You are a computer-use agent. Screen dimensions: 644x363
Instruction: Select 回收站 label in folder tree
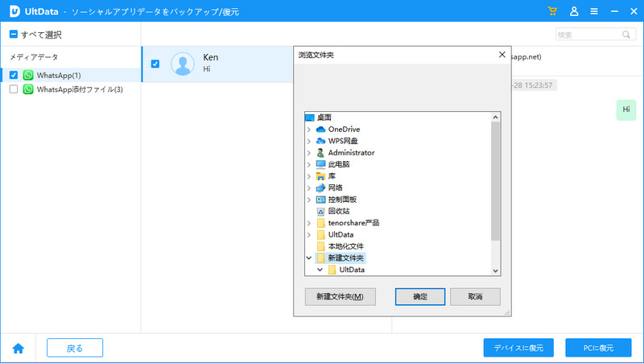click(339, 211)
